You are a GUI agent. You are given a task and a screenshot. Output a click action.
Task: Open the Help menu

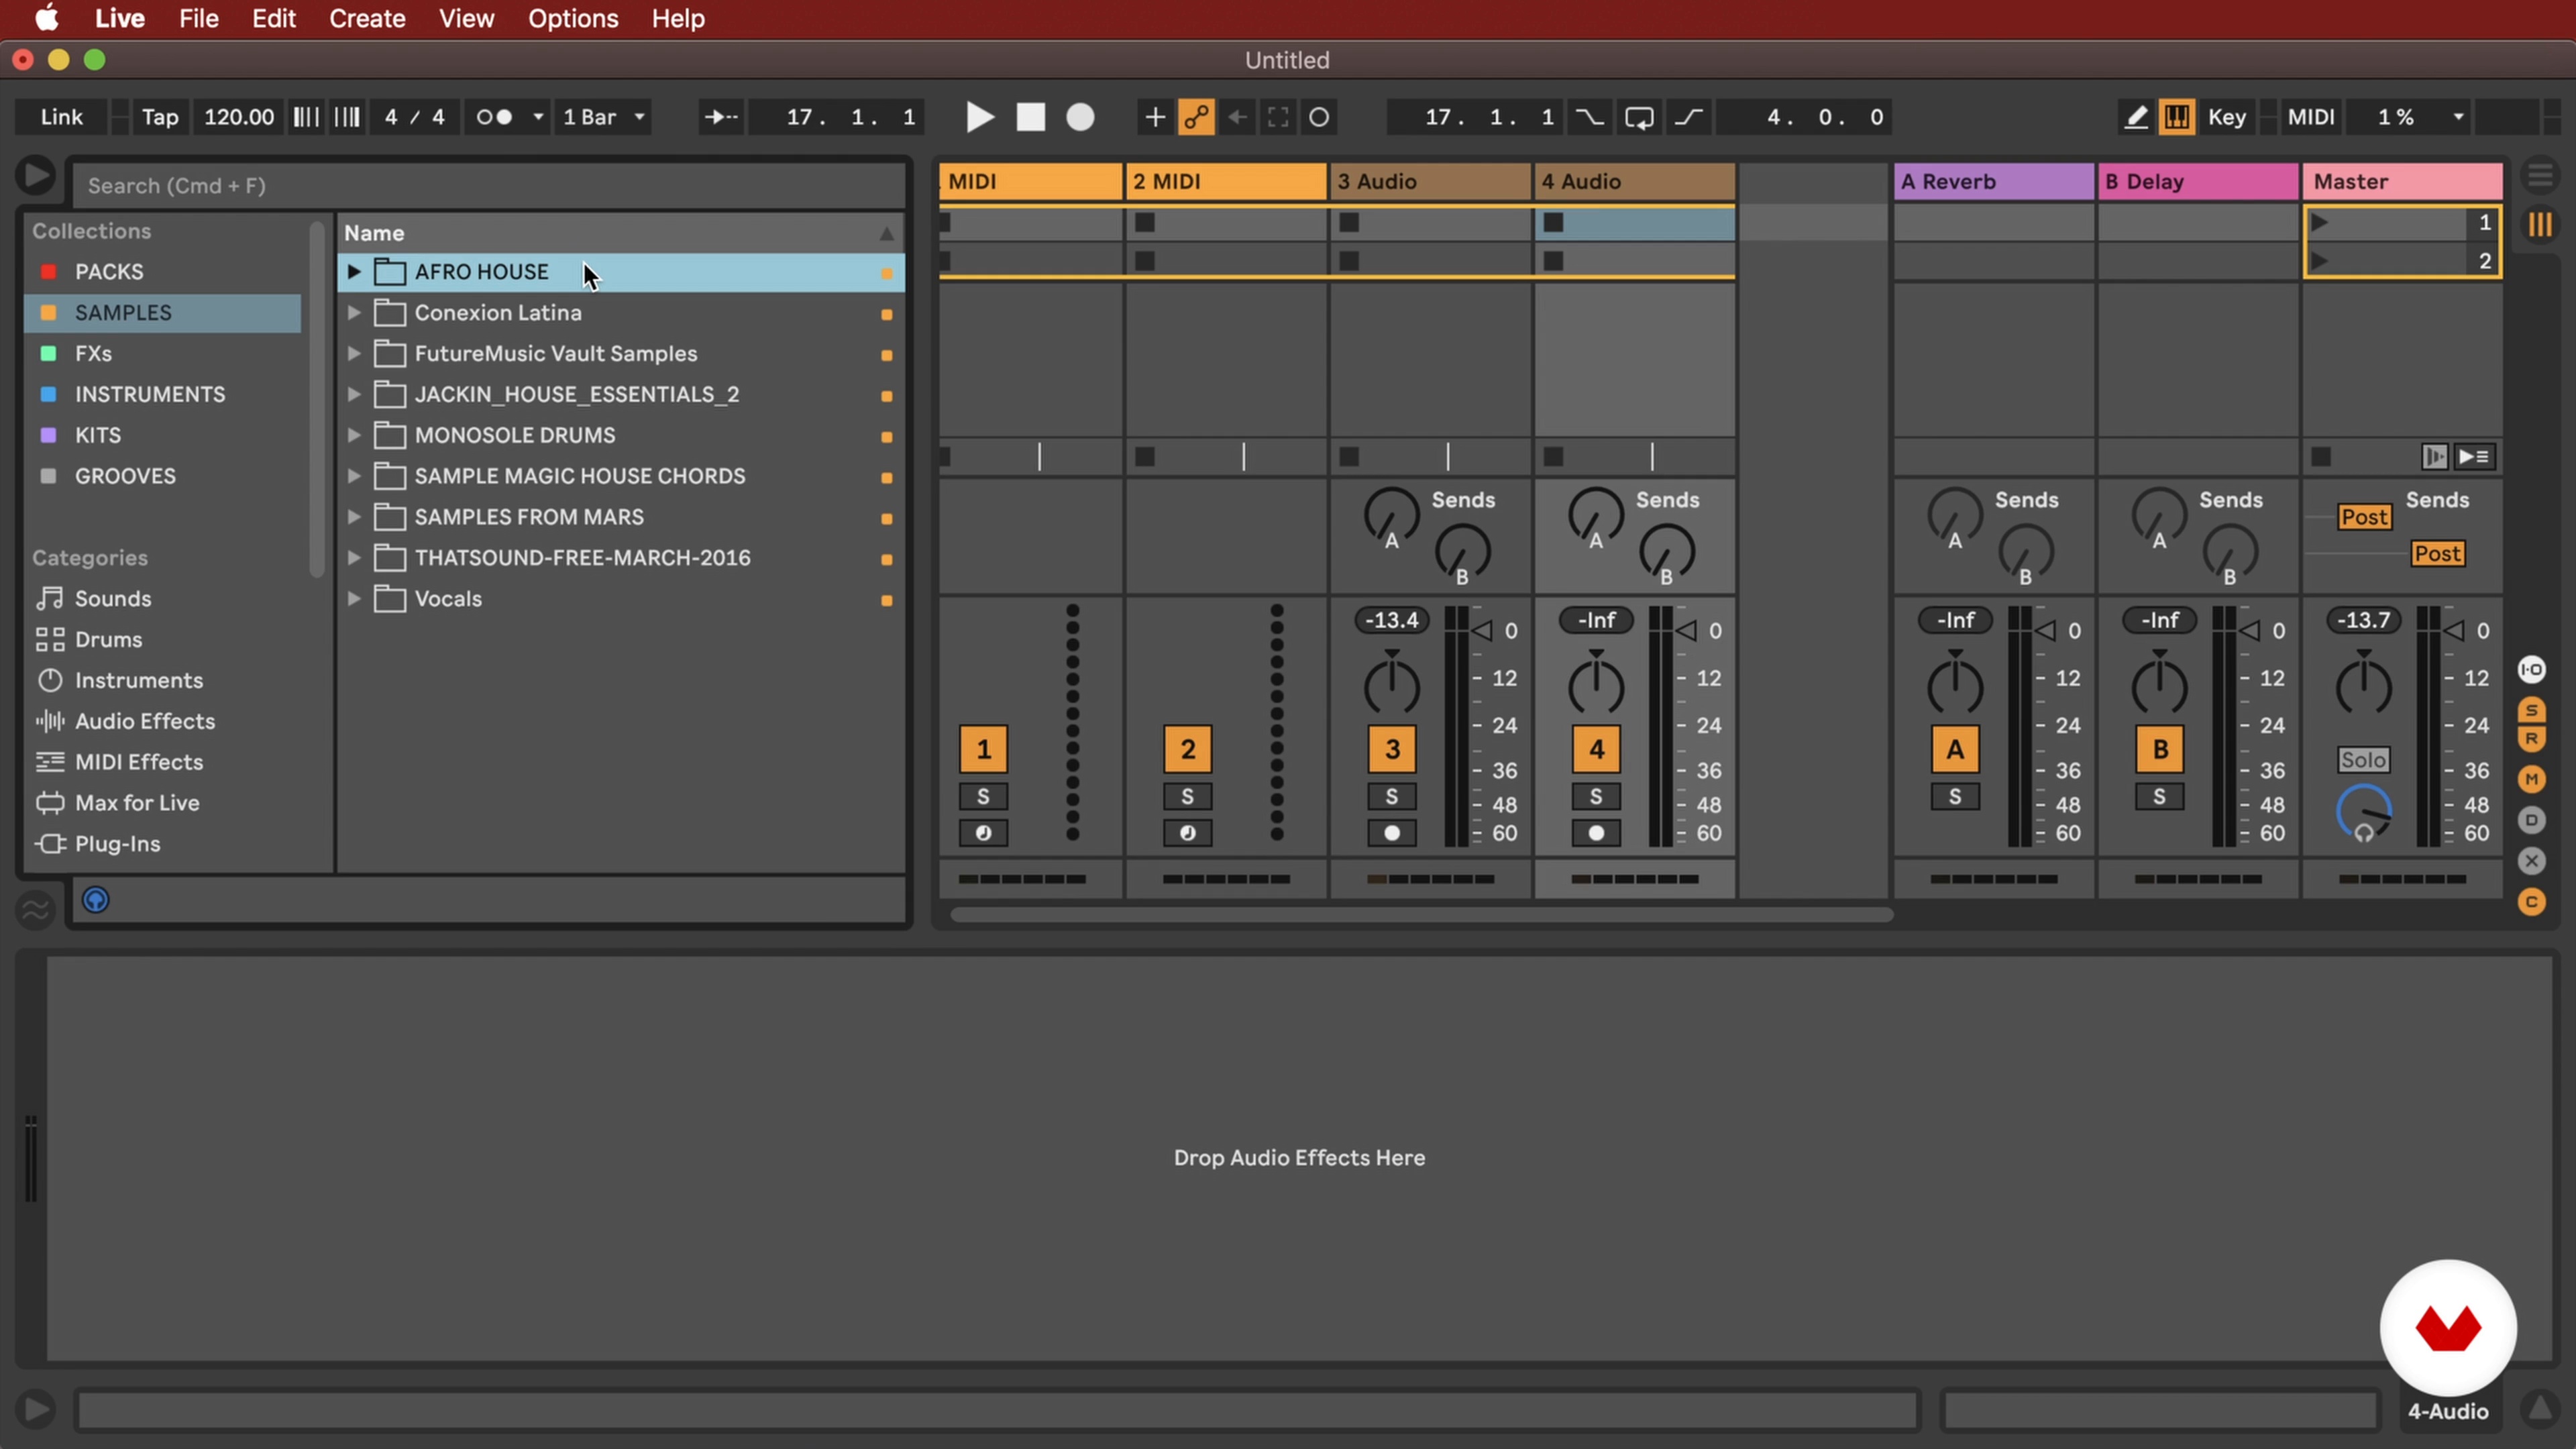tap(678, 18)
